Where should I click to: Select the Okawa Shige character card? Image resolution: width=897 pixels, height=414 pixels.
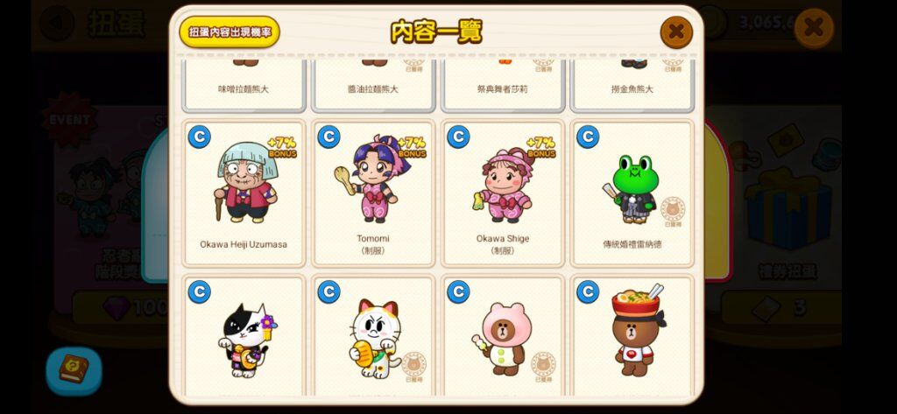point(503,193)
